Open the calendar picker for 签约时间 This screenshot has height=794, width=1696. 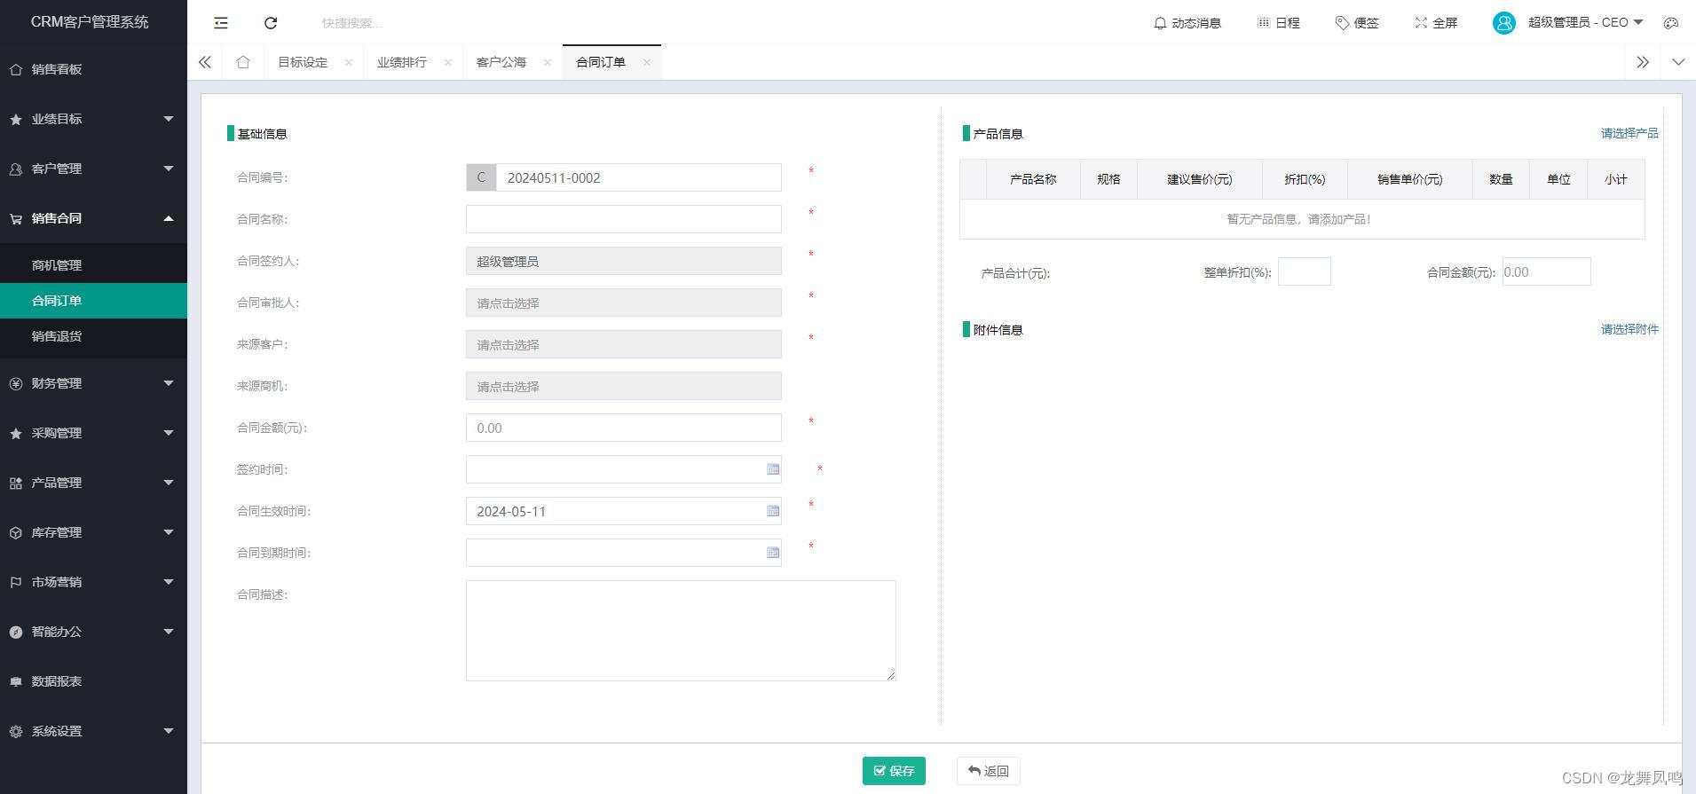(773, 469)
